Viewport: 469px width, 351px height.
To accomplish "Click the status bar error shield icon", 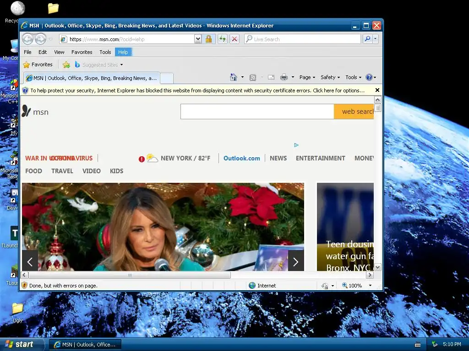I will (x=25, y=286).
